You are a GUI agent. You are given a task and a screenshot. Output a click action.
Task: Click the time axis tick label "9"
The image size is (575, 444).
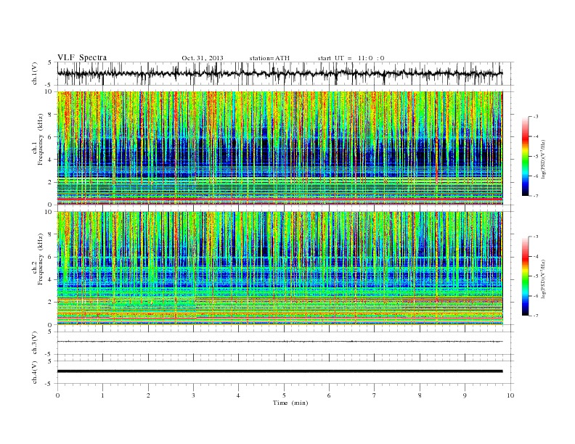click(x=465, y=395)
